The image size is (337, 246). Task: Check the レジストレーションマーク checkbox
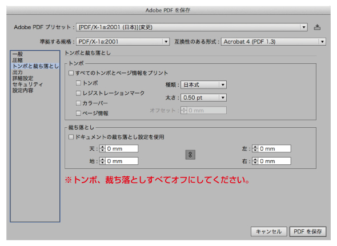coord(78,93)
